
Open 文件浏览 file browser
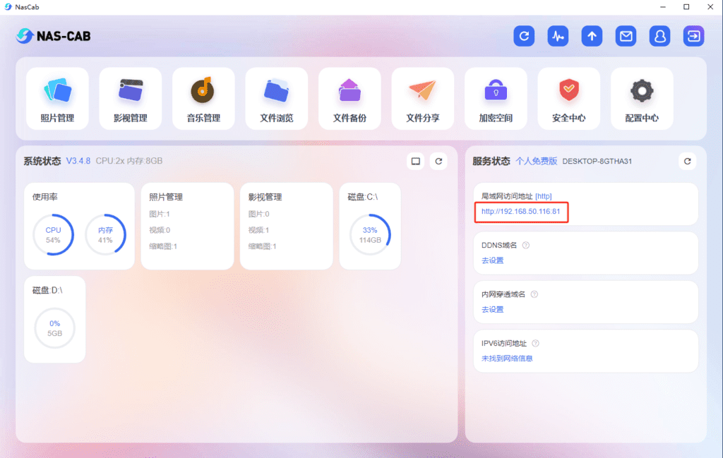tap(277, 99)
